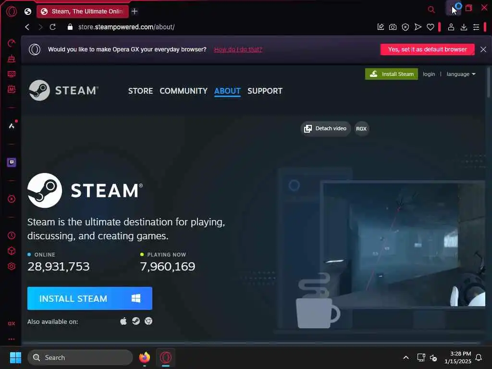
Task: Click the network tray icon
Action: tap(421, 357)
